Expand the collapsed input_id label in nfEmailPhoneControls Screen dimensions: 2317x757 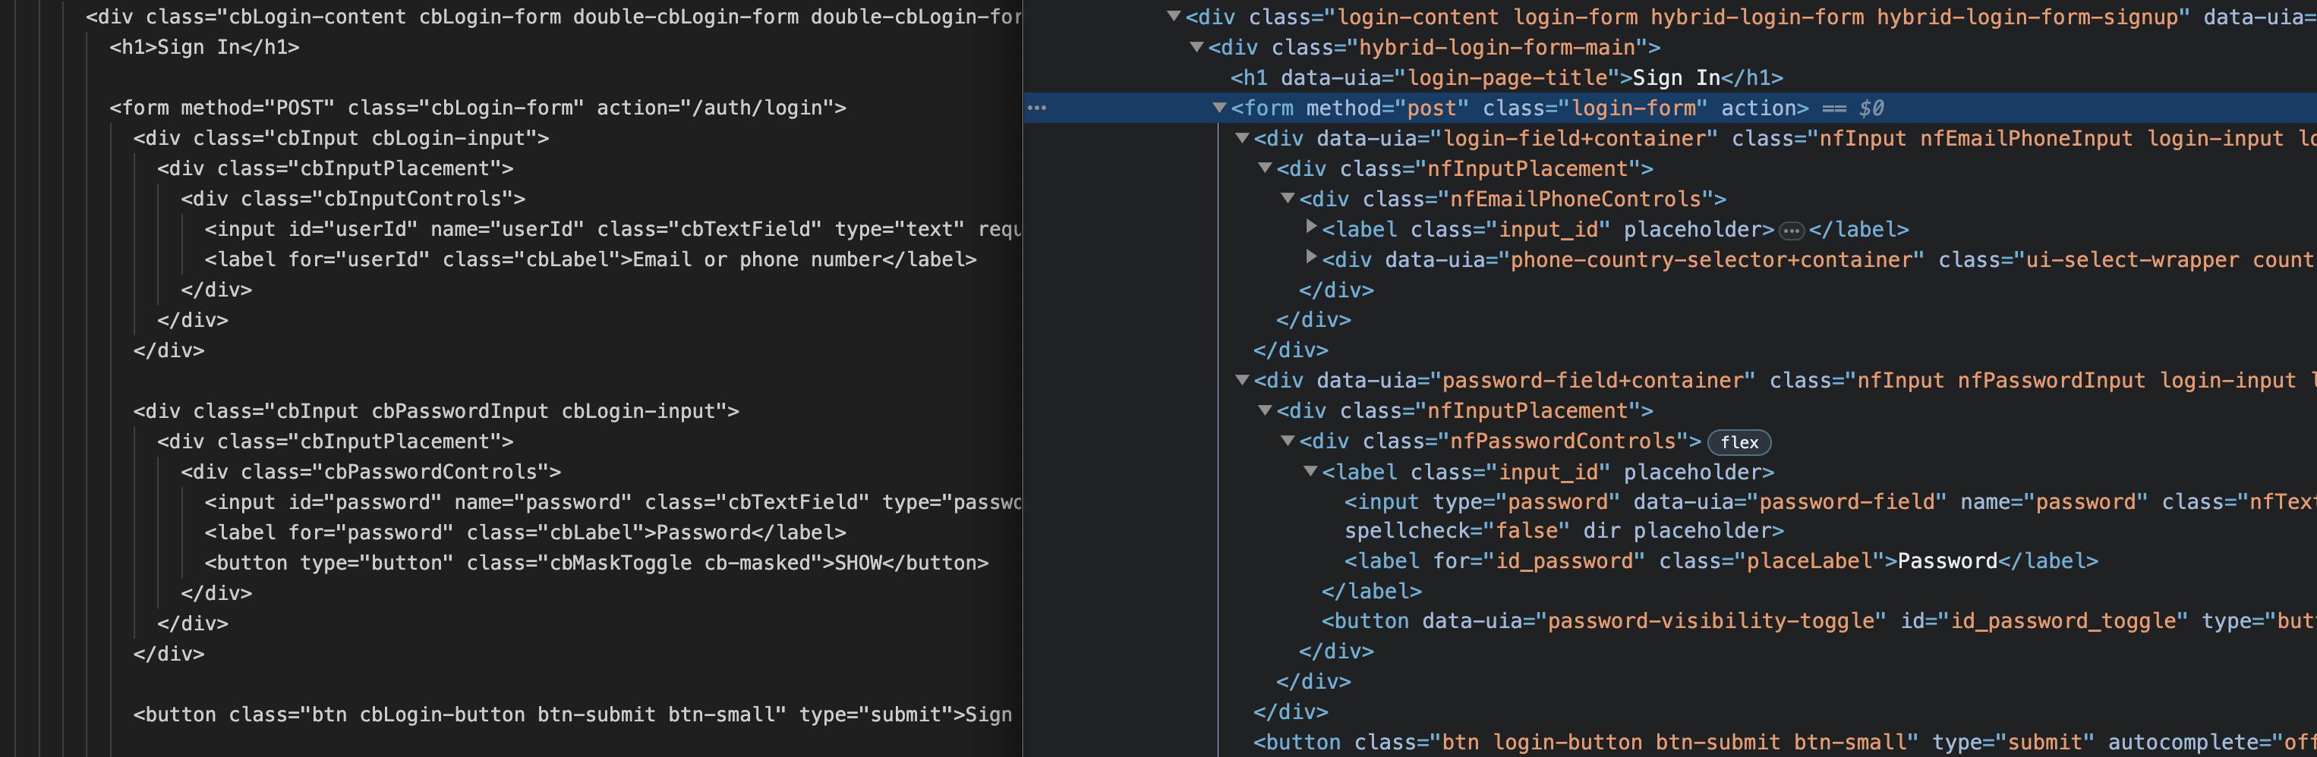(x=1310, y=228)
